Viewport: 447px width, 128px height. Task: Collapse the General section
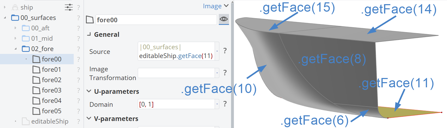(89, 34)
